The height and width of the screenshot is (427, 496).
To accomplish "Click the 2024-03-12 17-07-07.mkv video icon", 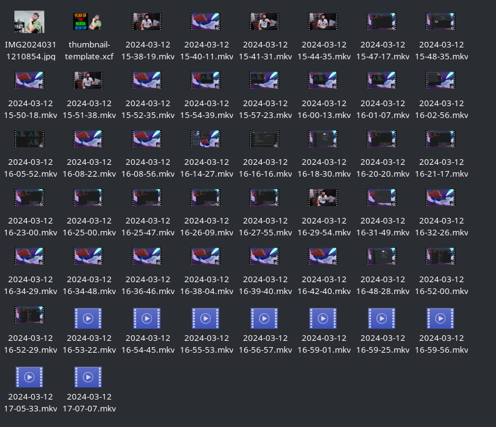I will click(88, 377).
